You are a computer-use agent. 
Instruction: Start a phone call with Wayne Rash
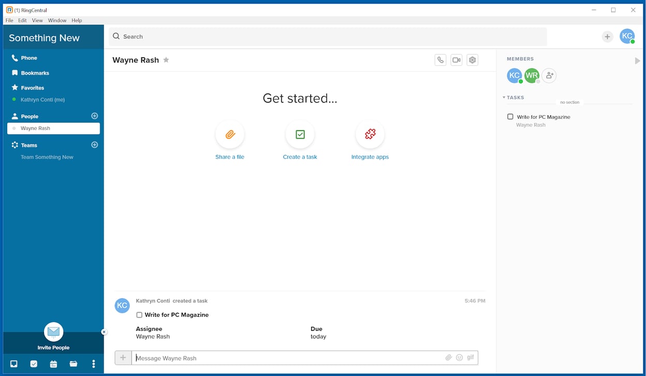[440, 60]
